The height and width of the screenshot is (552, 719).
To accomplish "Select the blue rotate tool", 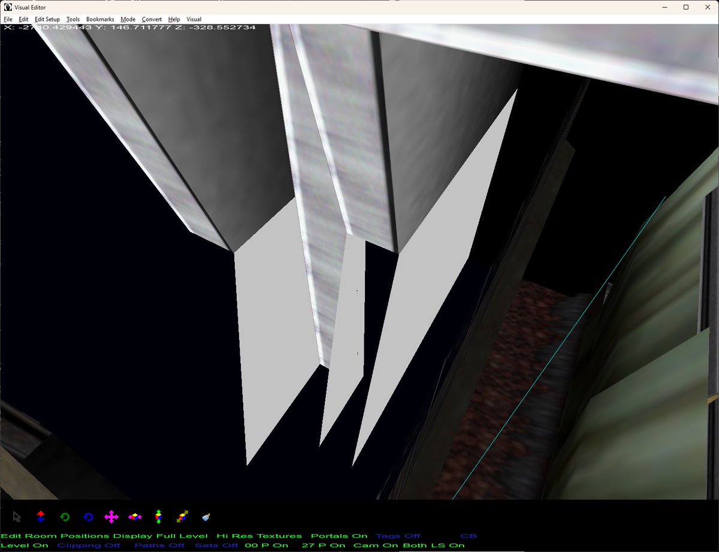I will tap(88, 517).
